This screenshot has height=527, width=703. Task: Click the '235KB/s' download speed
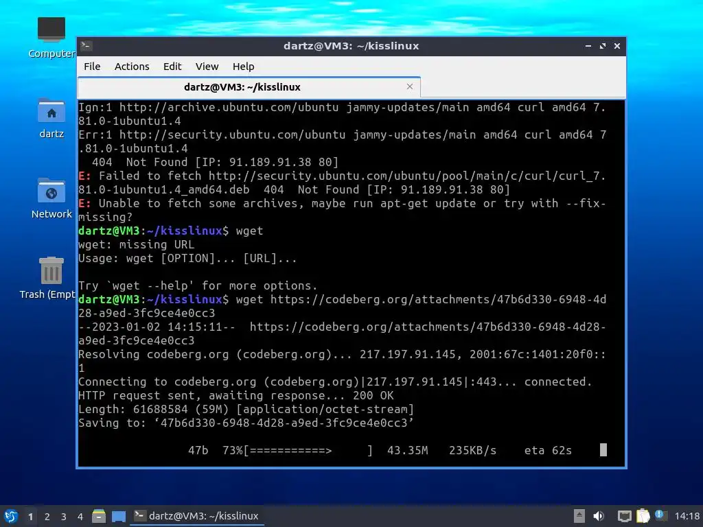(x=472, y=450)
